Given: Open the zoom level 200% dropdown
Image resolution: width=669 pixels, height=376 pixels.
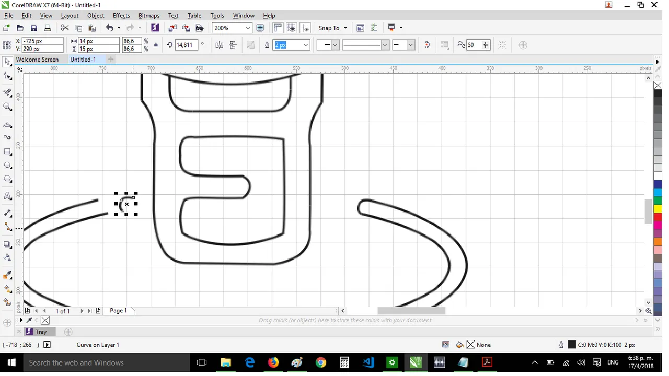Looking at the screenshot, I should pos(248,28).
